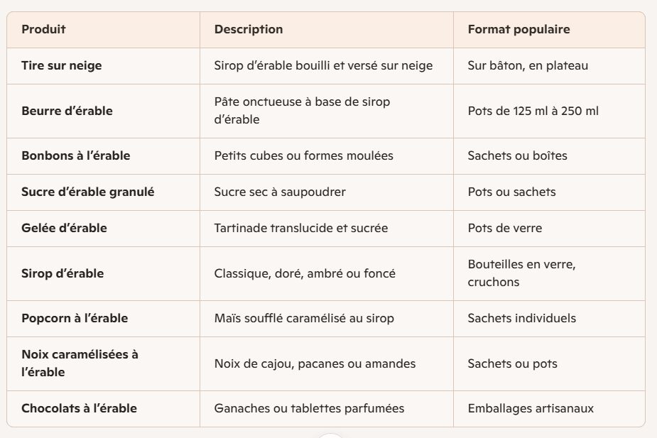This screenshot has height=438, width=657.
Task: Select the Bonbons à l'érable cell
Action: [x=76, y=156]
